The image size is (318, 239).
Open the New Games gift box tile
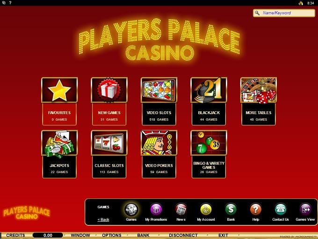click(x=109, y=101)
